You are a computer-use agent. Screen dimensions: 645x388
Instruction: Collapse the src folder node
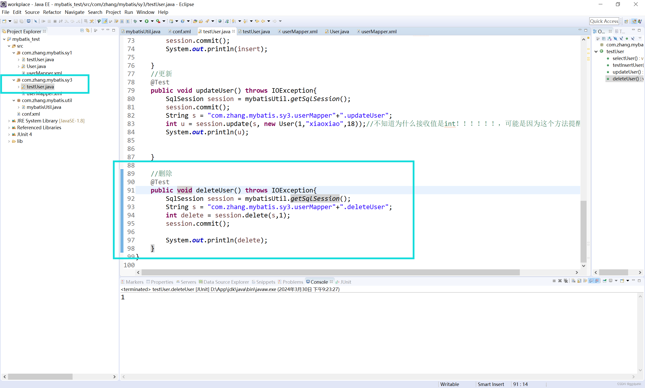tap(9, 46)
